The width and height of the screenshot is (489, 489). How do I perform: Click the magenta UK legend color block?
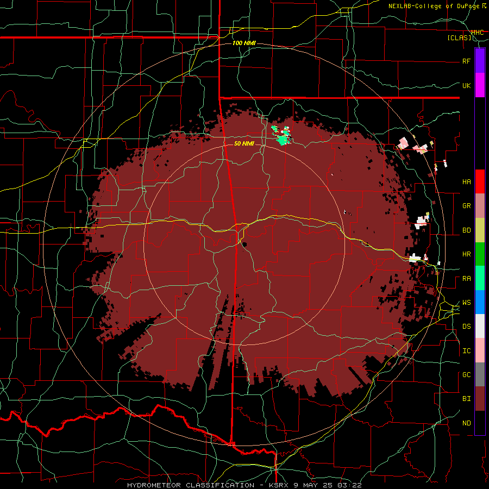click(480, 85)
